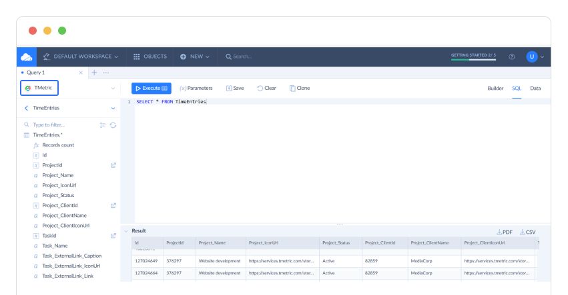Select the Task_Name field
Viewport: 568px width, 295px height.
55,246
